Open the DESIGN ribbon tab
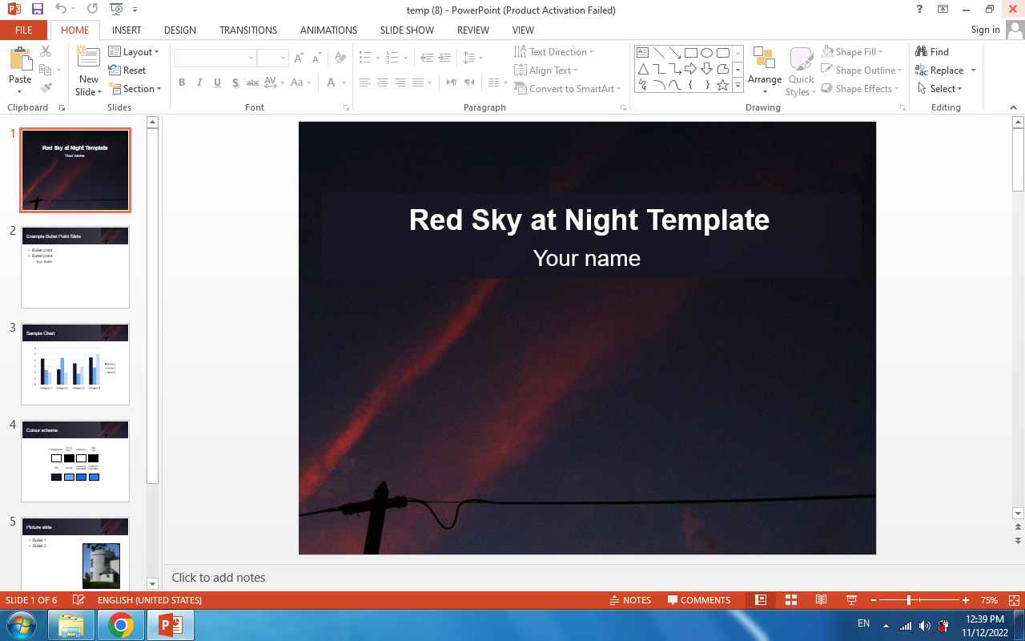The image size is (1025, 641). coord(179,30)
